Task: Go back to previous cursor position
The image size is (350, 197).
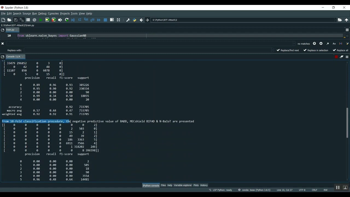Action: point(141,20)
